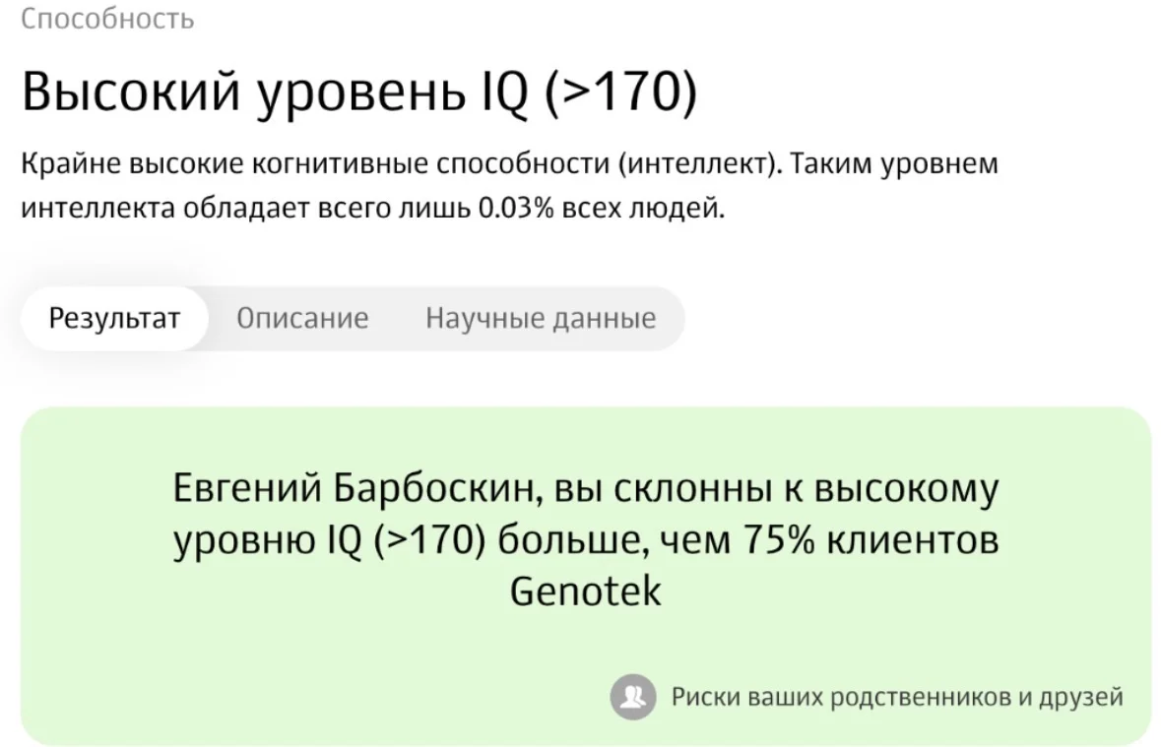The image size is (1161, 747).
Task: Switch to the Научные данные tab
Action: 541,318
